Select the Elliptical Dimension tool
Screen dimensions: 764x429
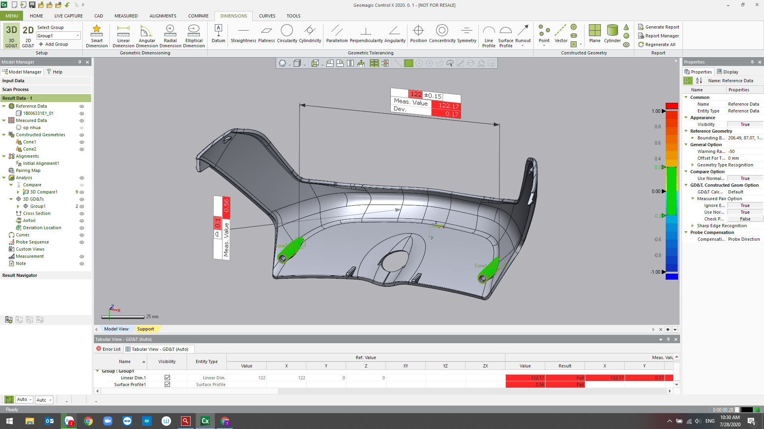tap(194, 36)
